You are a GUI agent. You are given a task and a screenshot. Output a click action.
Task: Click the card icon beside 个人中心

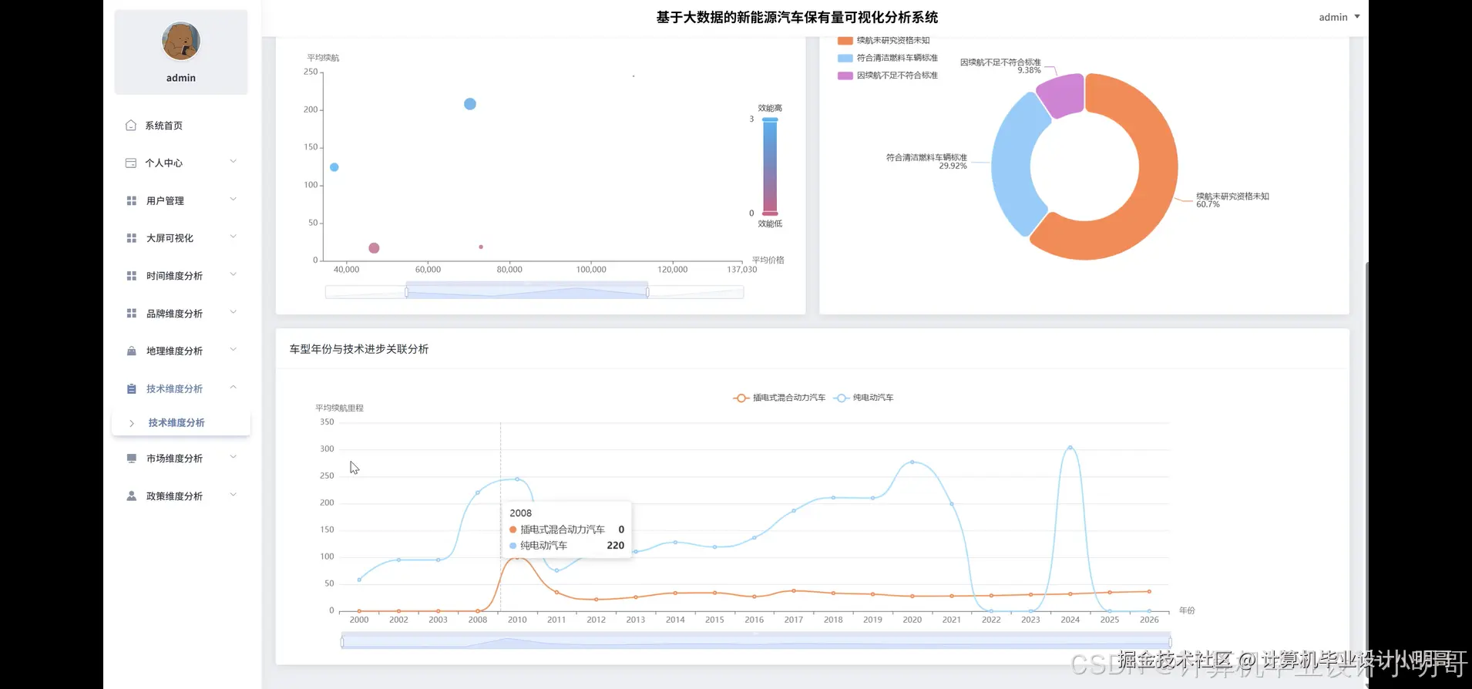coord(131,163)
